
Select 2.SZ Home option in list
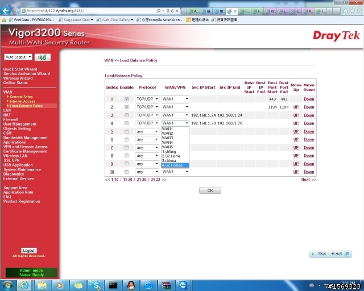point(175,156)
